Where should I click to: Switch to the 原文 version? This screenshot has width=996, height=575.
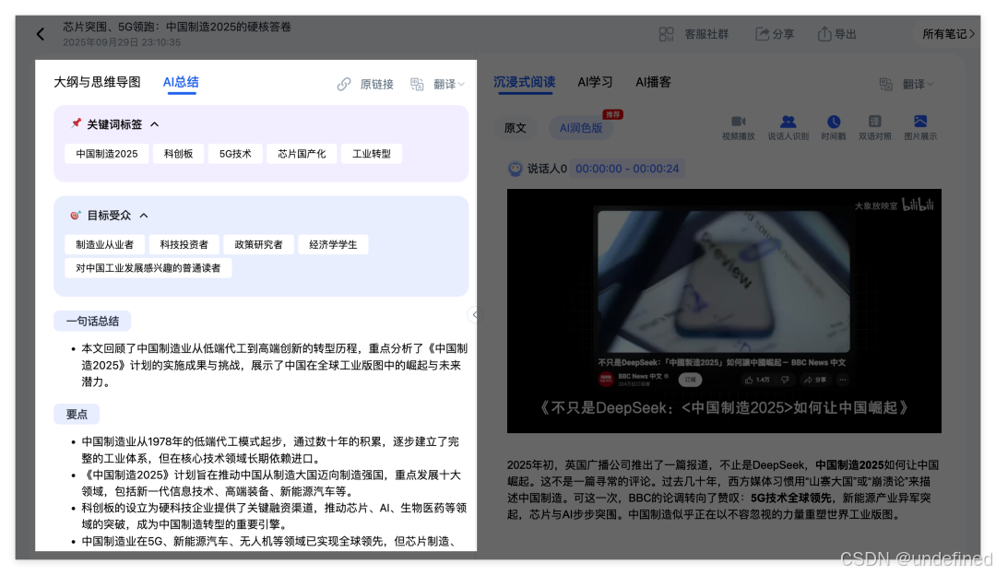(516, 128)
